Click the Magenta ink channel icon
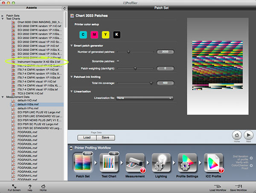 pyautogui.click(x=94, y=35)
